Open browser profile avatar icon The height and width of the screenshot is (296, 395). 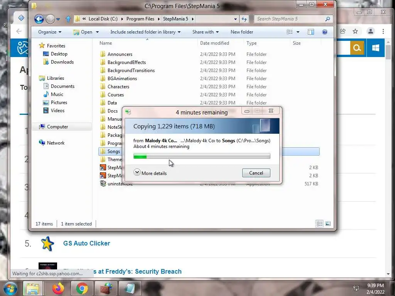tap(371, 31)
